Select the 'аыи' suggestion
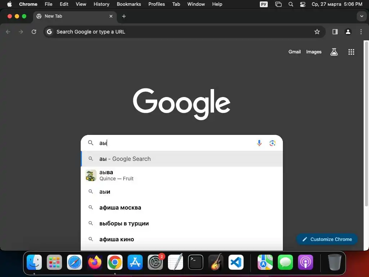Image resolution: width=369 pixels, height=277 pixels. coord(182,192)
